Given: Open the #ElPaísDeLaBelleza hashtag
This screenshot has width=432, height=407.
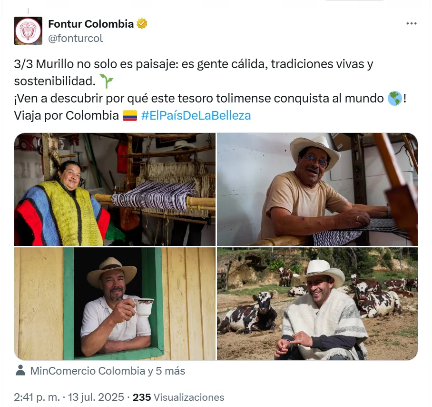Looking at the screenshot, I should point(196,115).
